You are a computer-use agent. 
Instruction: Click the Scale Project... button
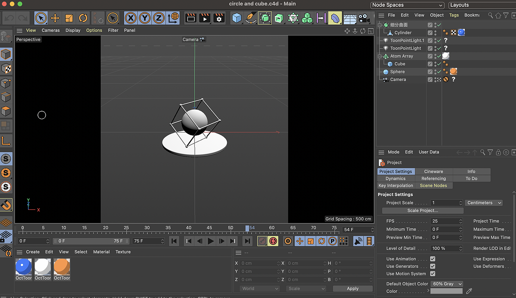click(x=423, y=211)
